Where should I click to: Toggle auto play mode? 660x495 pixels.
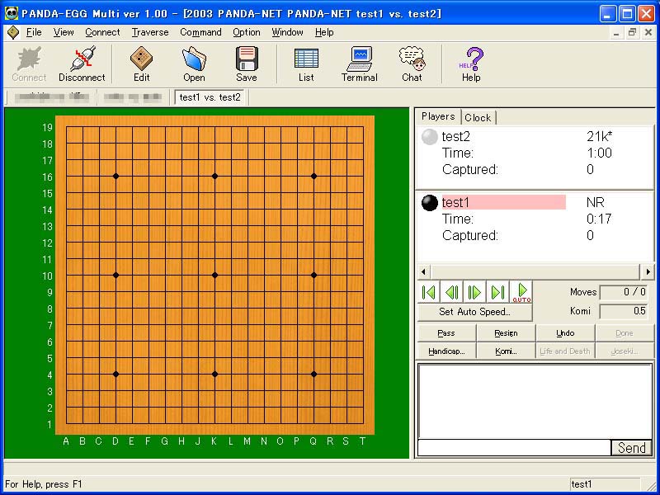point(521,292)
